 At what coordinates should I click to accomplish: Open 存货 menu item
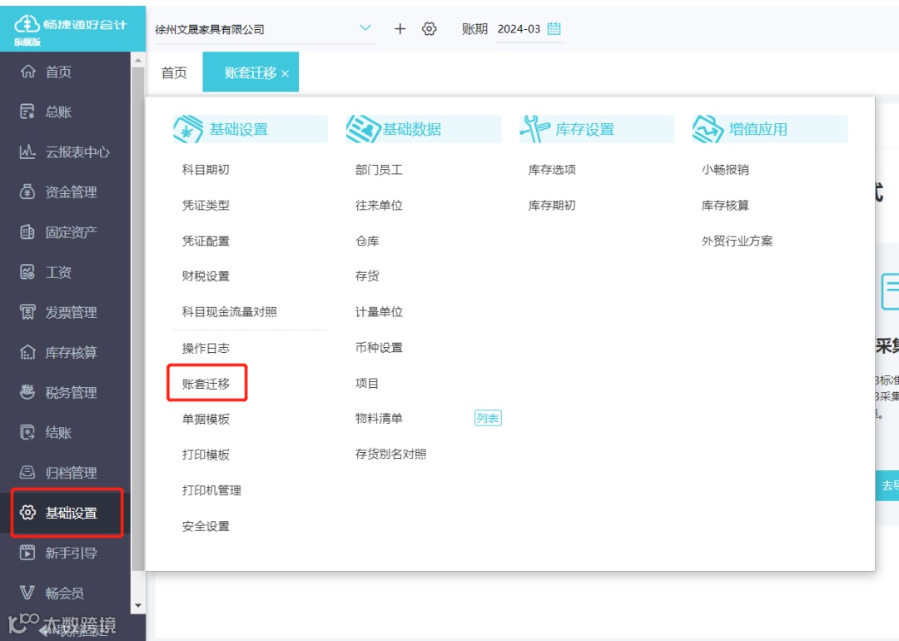pyautogui.click(x=367, y=276)
